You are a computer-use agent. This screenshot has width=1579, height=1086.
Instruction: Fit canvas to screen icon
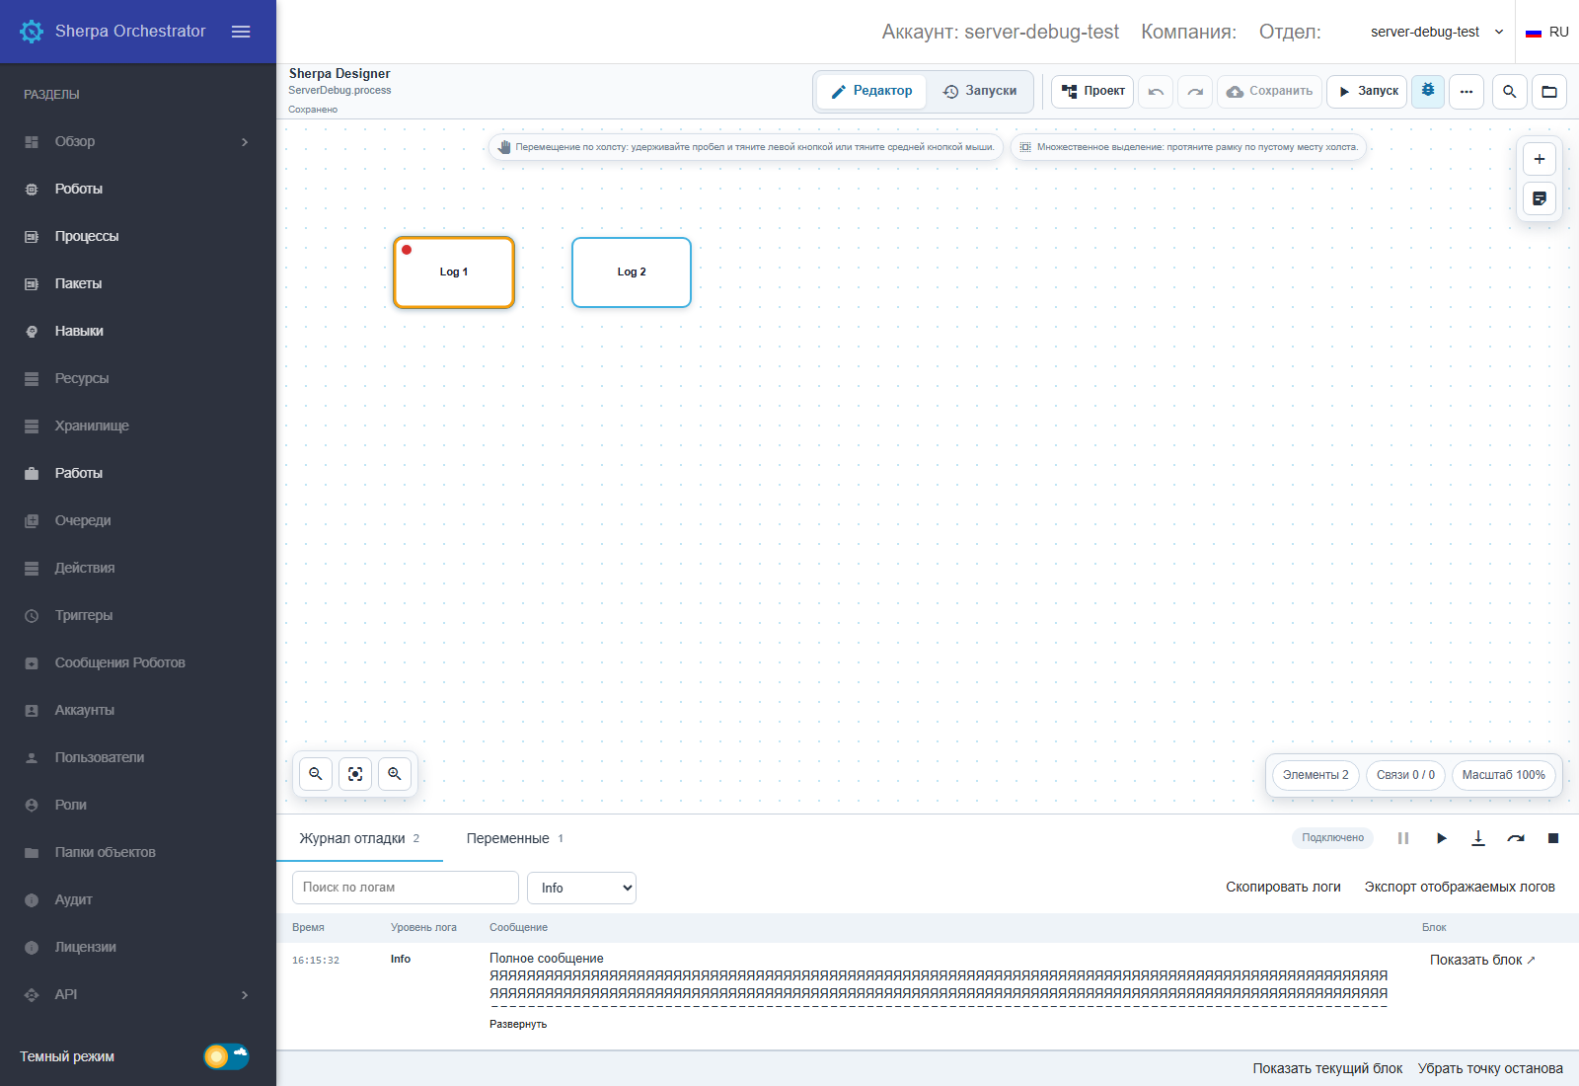click(355, 774)
